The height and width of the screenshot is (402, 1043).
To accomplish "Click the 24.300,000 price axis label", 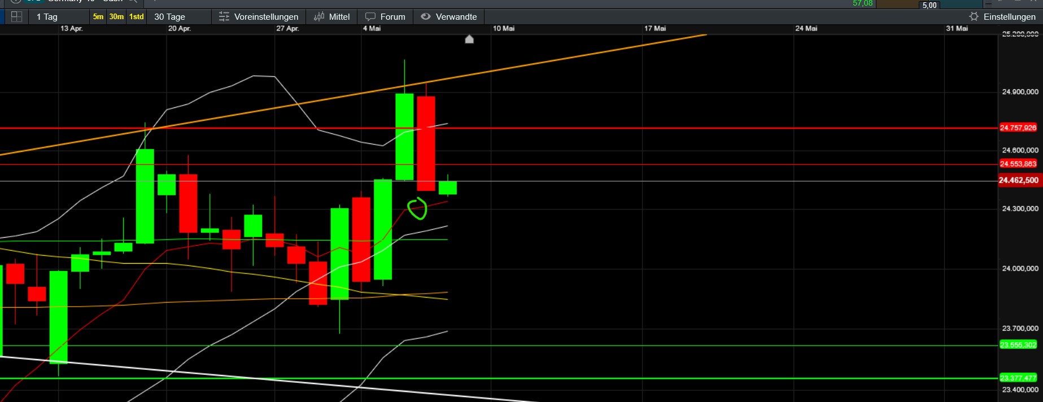I will (1020, 209).
